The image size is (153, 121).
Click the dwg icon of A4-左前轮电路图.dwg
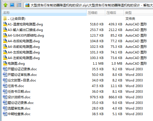pyautogui.click(x=5, y=58)
